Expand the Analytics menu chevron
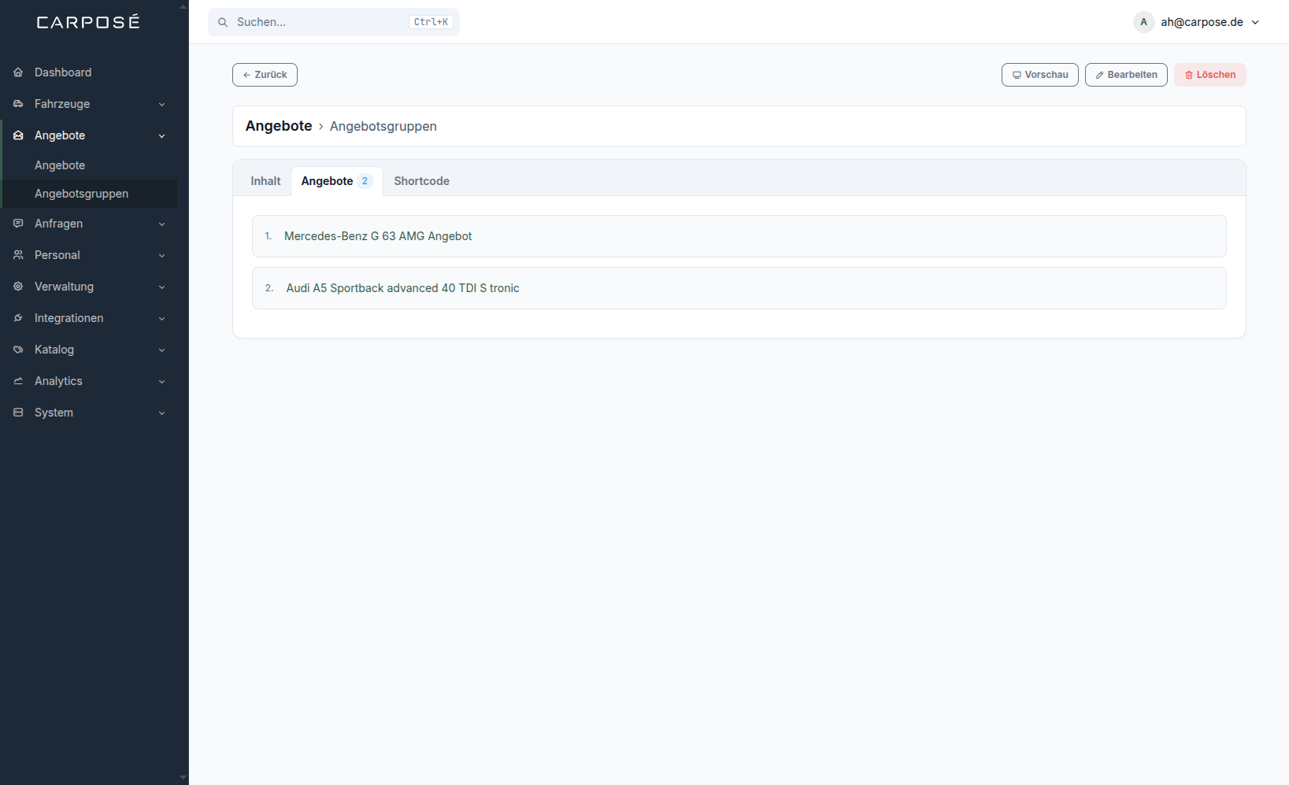The height and width of the screenshot is (785, 1289). (161, 381)
